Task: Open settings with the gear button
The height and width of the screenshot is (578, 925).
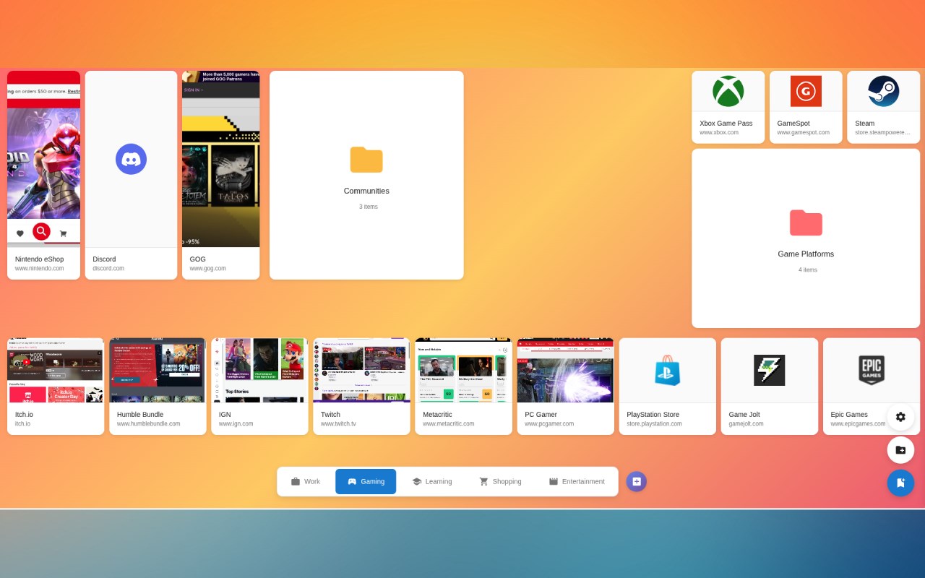Action: (x=900, y=417)
